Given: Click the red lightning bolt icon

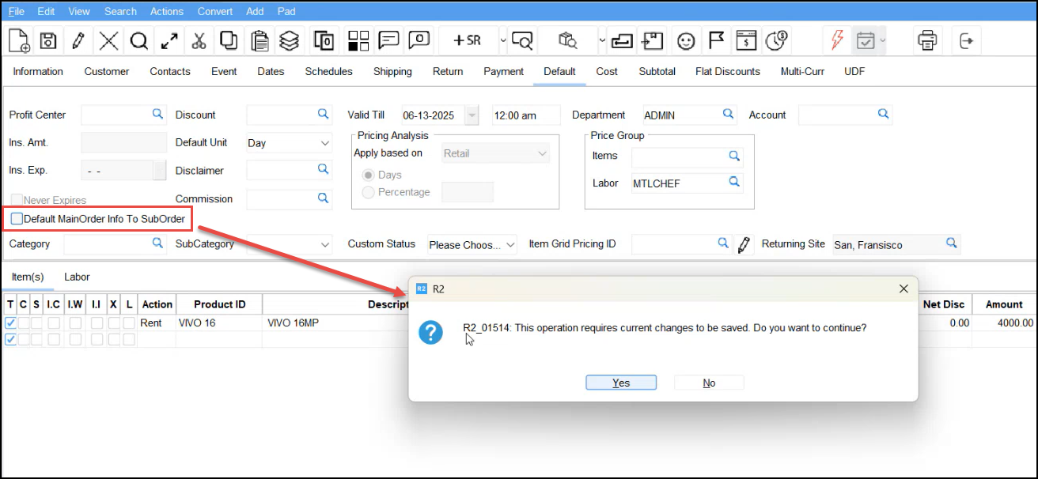Looking at the screenshot, I should 835,40.
